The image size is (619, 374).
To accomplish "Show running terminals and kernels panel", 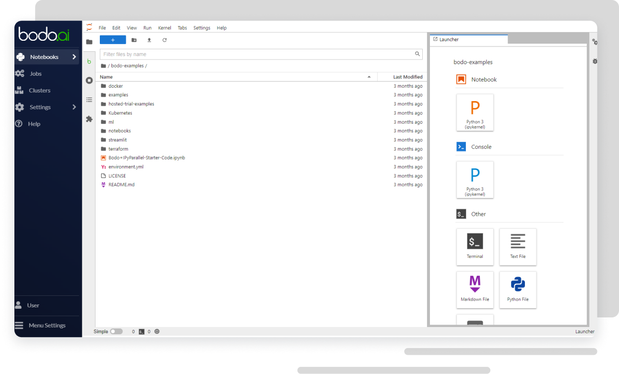I will click(89, 81).
